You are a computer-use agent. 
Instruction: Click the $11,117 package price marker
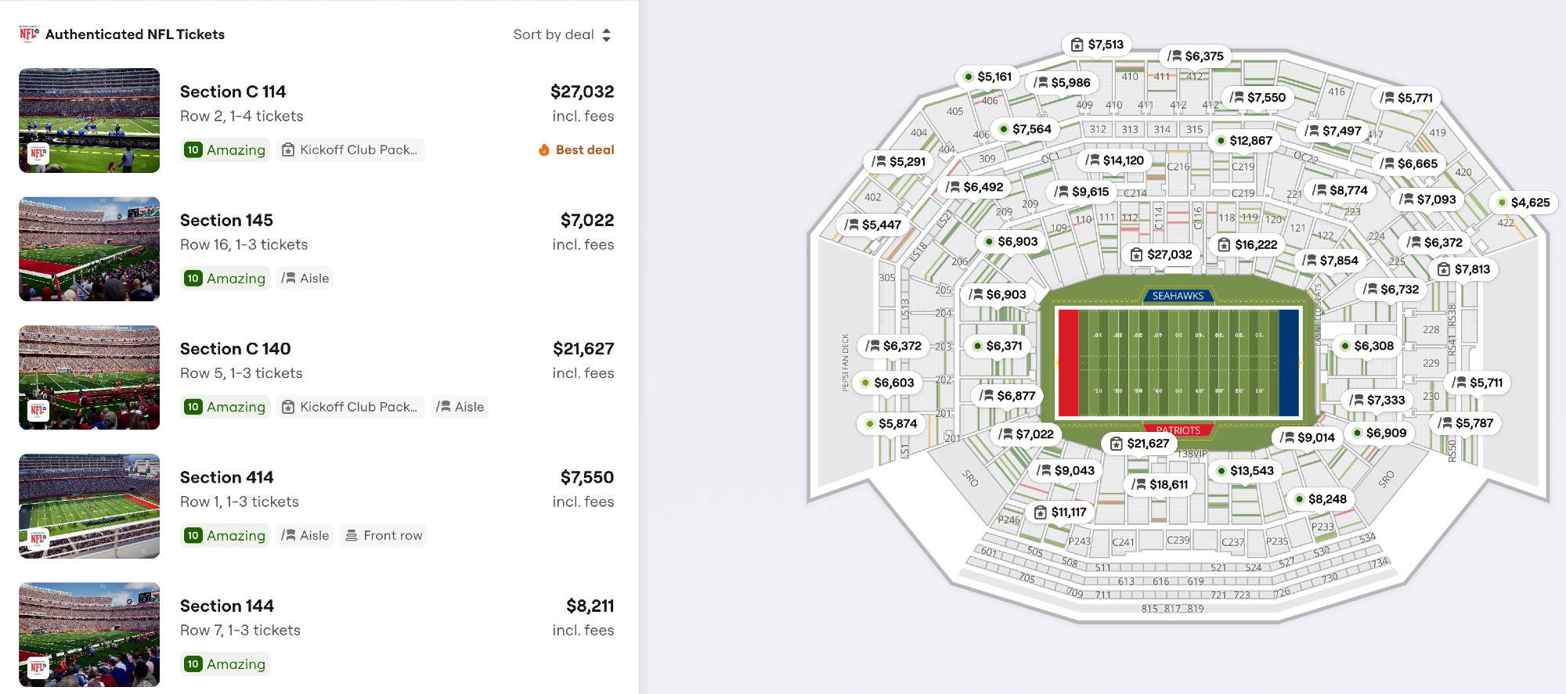(1060, 512)
